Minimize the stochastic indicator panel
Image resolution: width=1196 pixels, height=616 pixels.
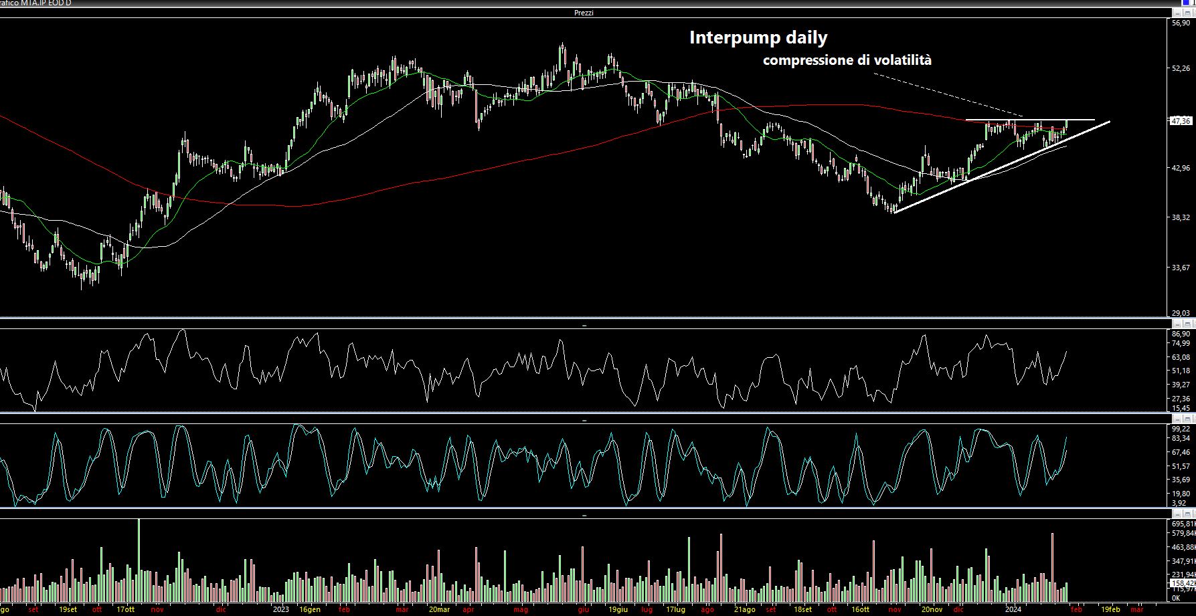pyautogui.click(x=1177, y=419)
